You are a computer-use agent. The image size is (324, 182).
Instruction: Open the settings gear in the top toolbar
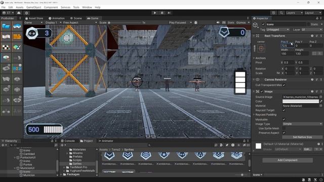coord(27,13)
